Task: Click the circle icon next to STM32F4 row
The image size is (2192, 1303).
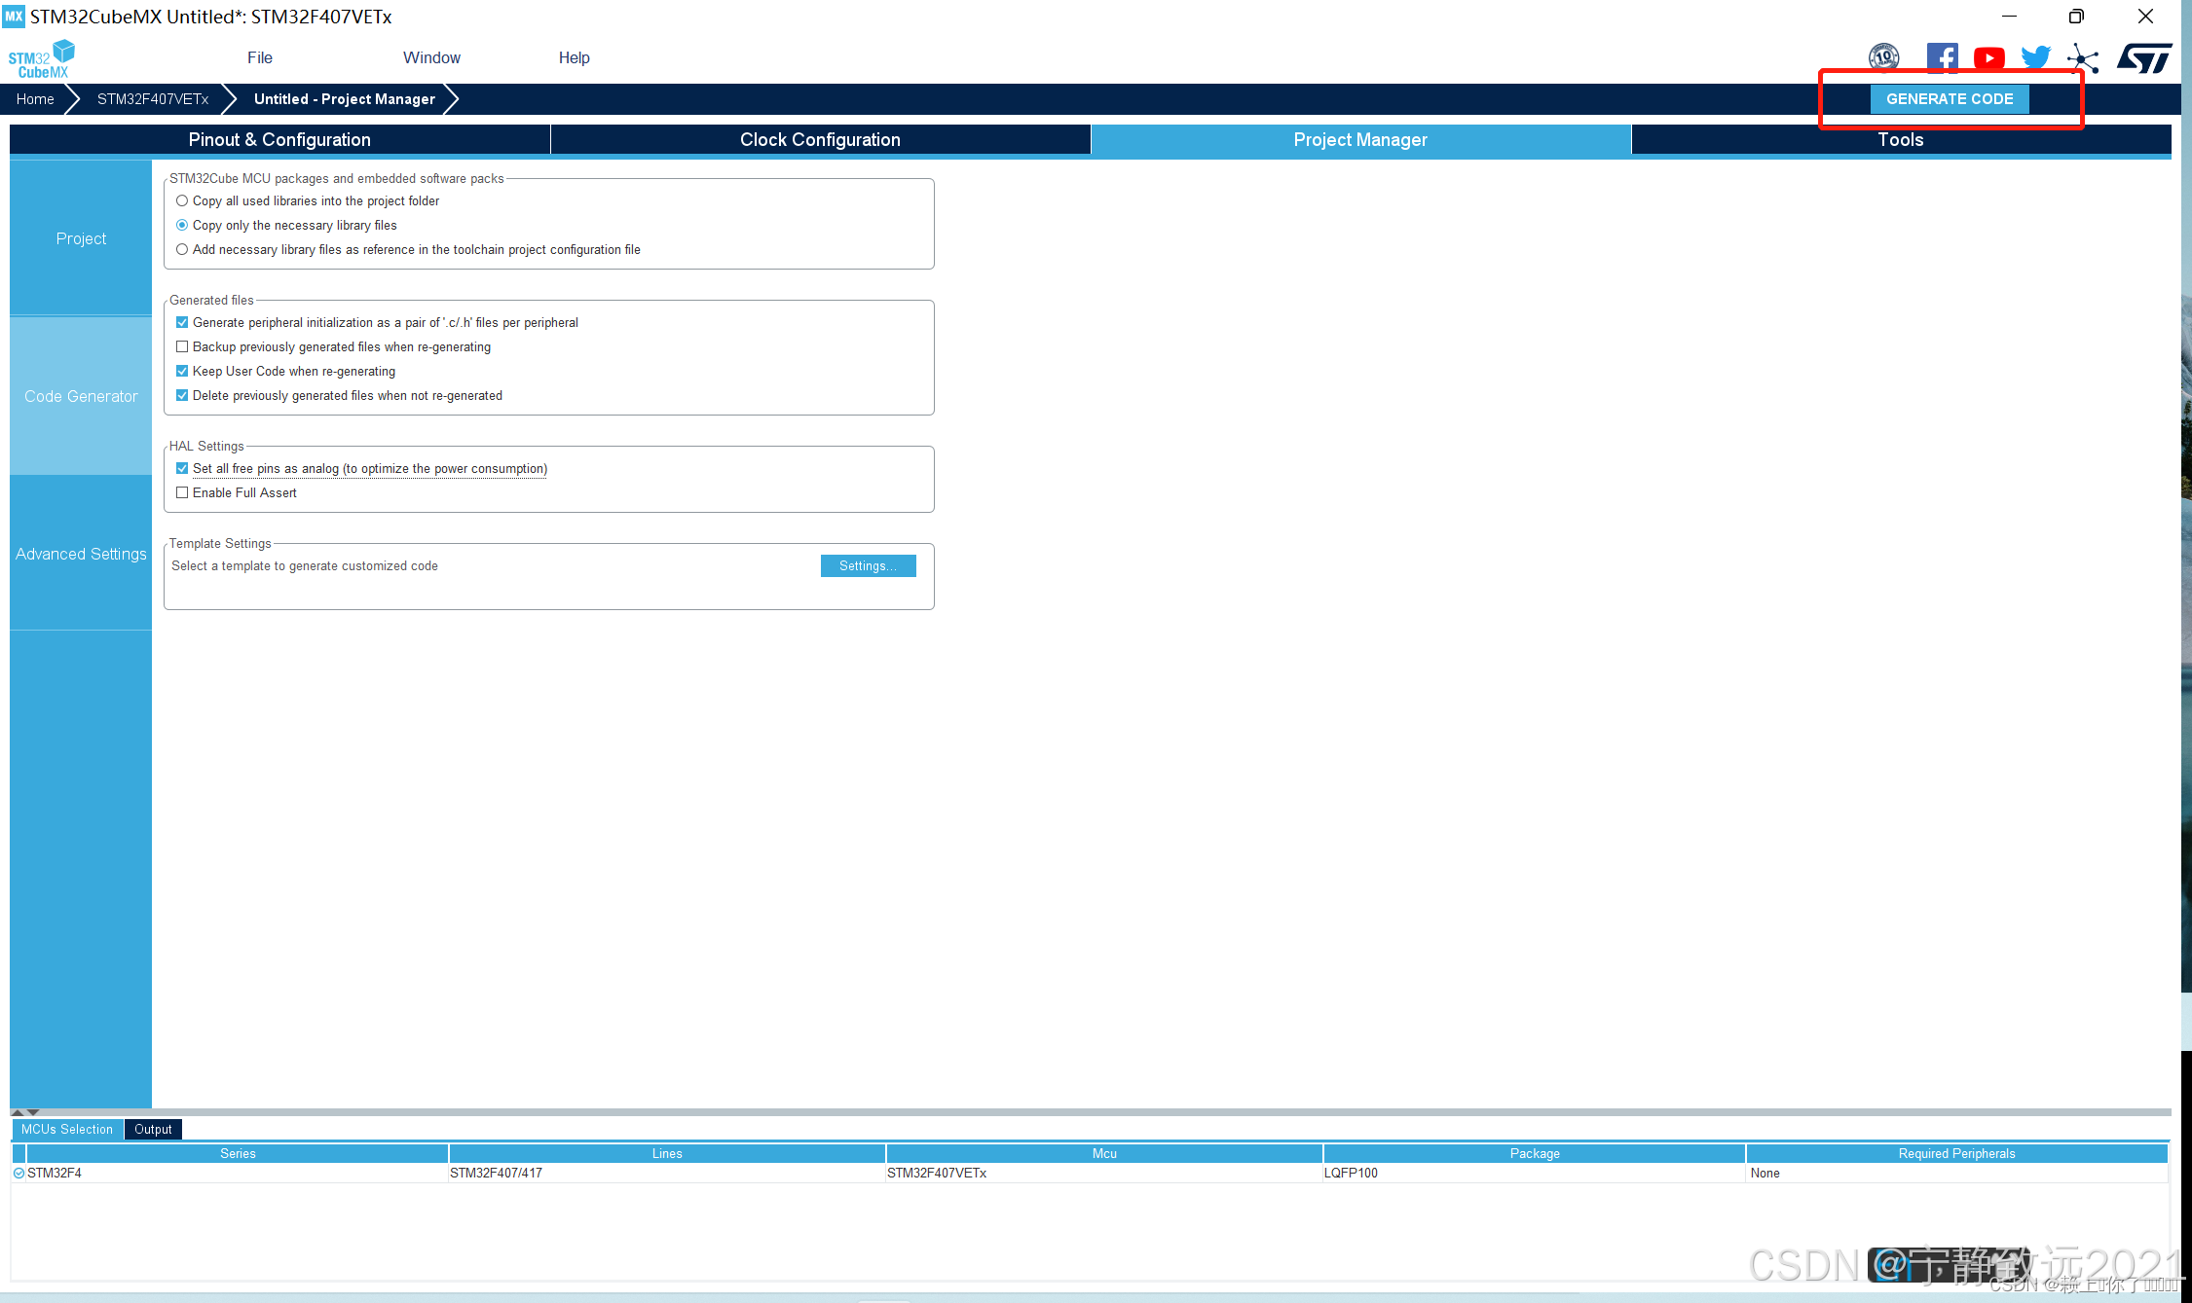Action: point(19,1174)
